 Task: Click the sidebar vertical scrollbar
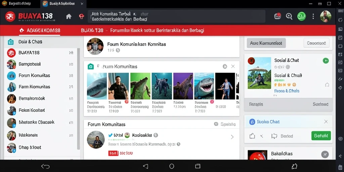(78, 99)
